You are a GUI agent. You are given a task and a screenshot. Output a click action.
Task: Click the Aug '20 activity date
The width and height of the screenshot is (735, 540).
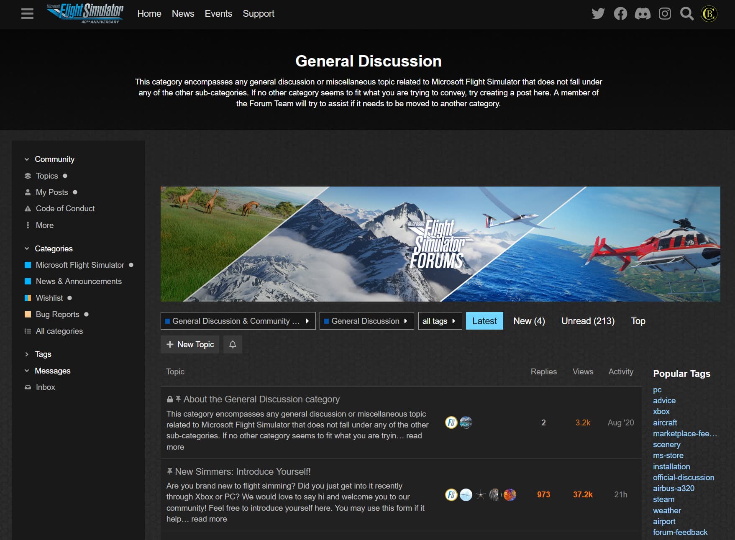[621, 422]
